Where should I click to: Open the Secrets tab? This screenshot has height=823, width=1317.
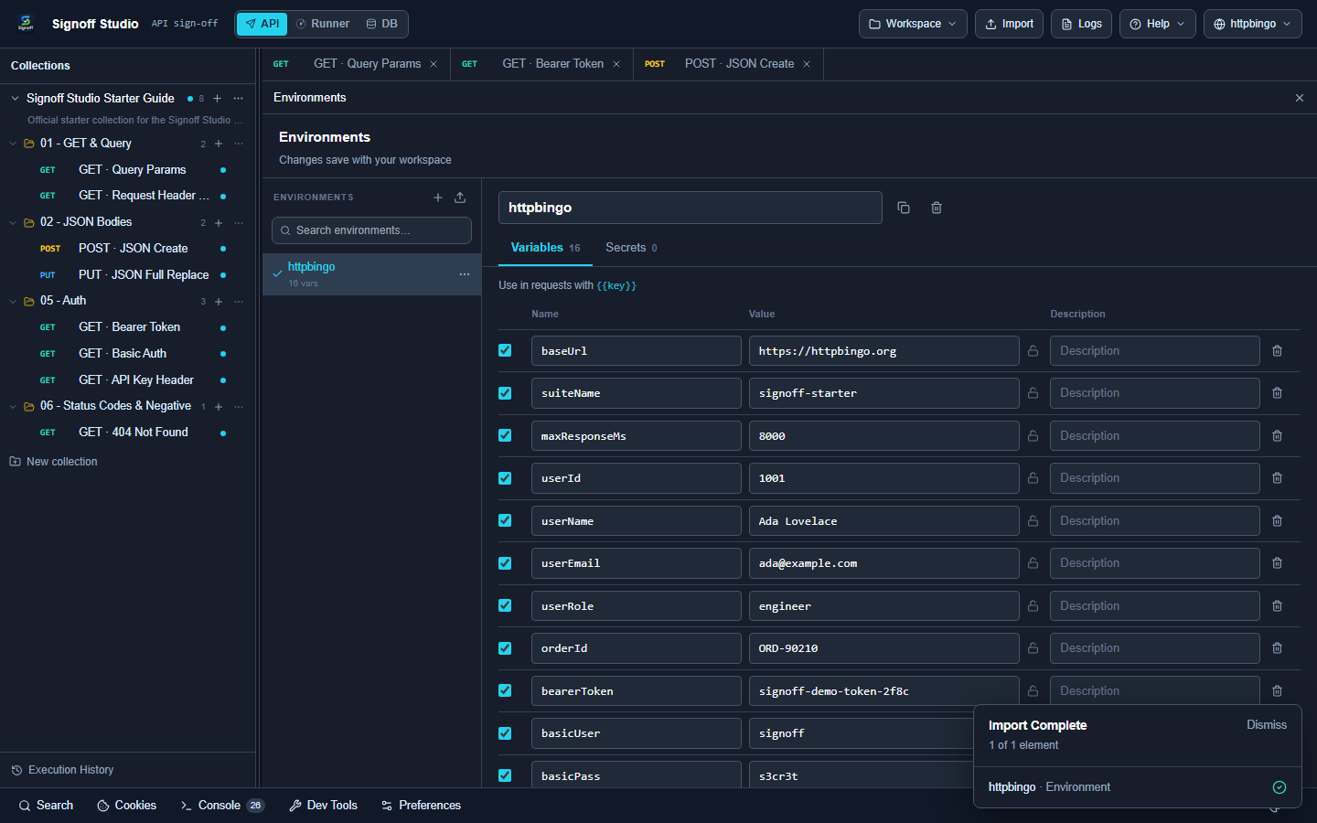631,248
